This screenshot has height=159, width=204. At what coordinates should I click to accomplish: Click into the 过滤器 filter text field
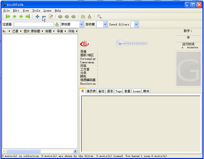click(x=34, y=24)
